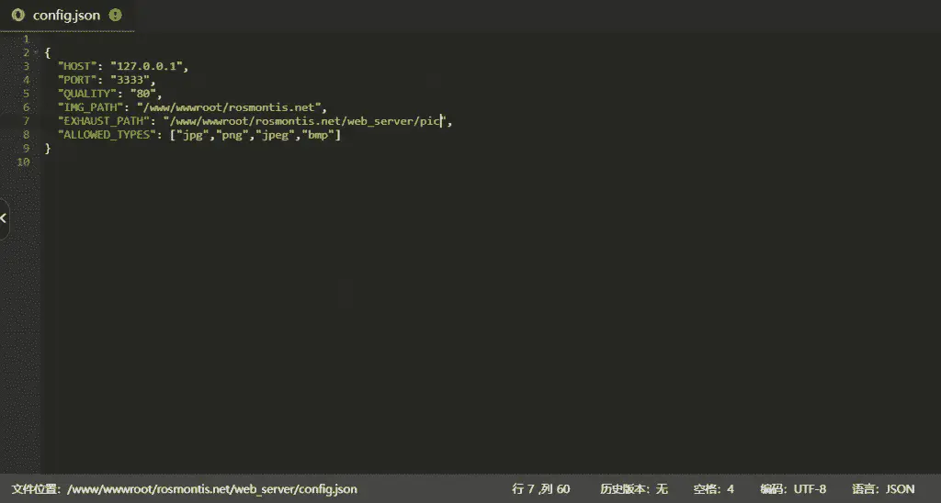Open the 历史版本 history version status entry

pos(634,489)
